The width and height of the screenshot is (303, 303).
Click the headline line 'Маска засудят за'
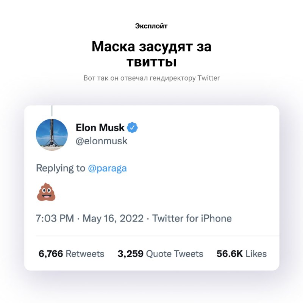pos(151,47)
